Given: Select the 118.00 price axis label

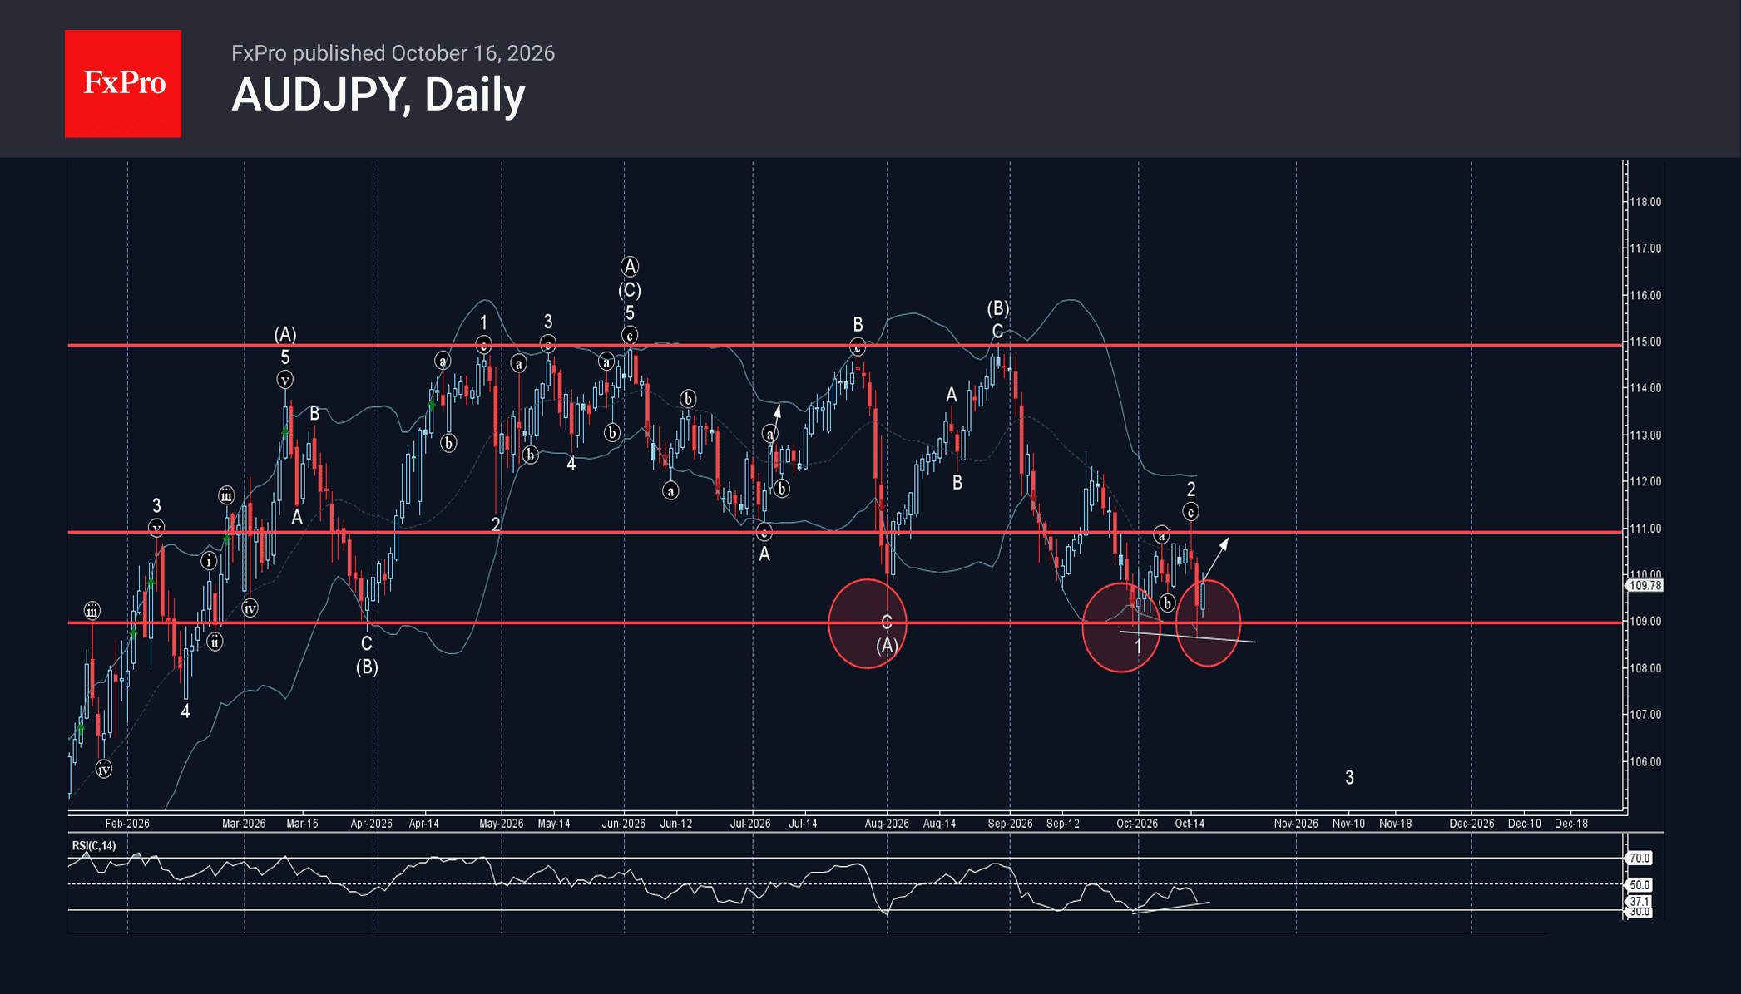Looking at the screenshot, I should point(1645,202).
